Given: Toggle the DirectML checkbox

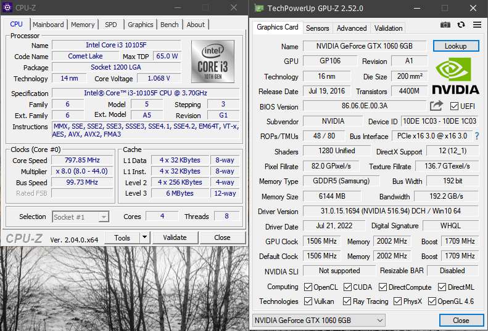Looking at the screenshot, I should pos(442,287).
